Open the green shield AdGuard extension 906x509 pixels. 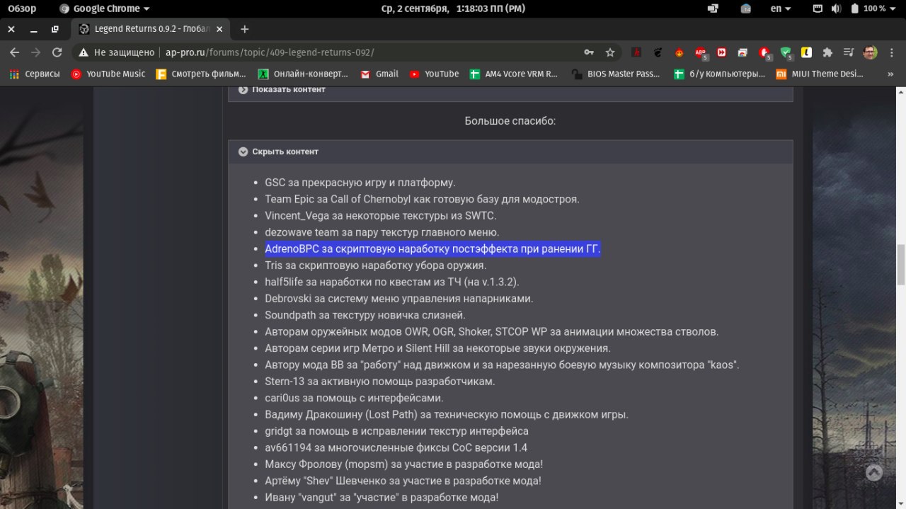(786, 52)
